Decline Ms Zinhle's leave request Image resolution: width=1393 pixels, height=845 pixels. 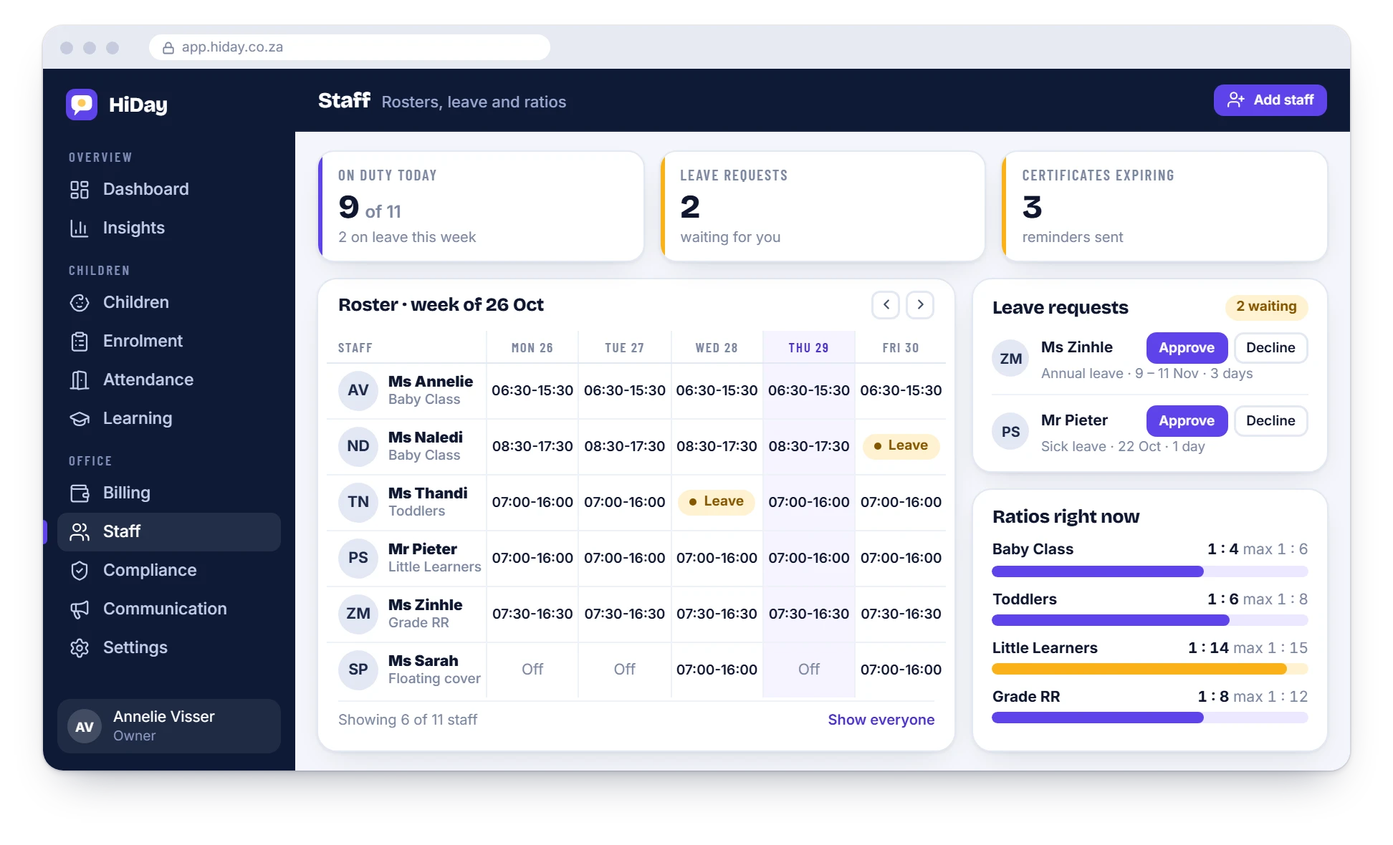pos(1270,348)
